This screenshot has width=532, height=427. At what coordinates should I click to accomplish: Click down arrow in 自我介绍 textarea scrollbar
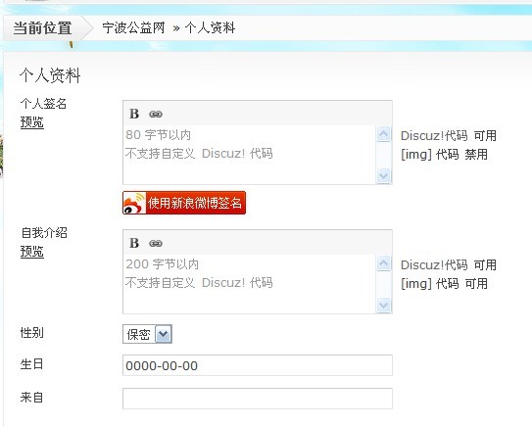383,306
